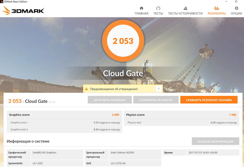
Task: Go to the ГЛАВНАЯ home icon
Action: click(x=141, y=8)
